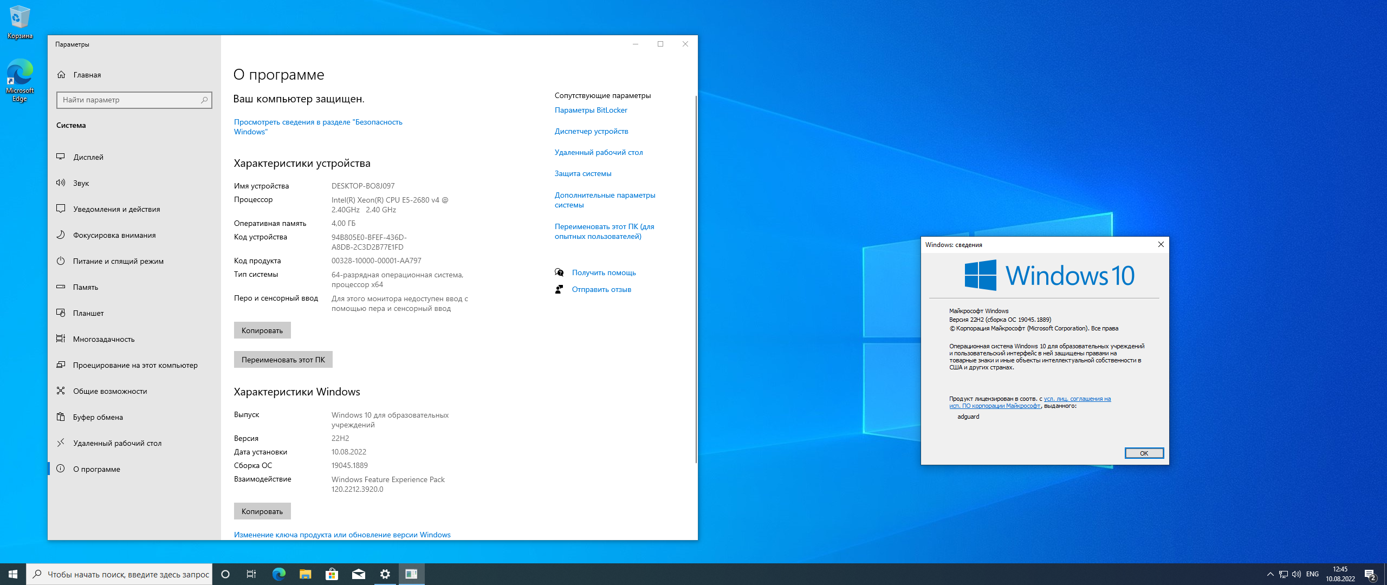This screenshot has height=585, width=1387.
Task: Go to Главная settings home
Action: pyautogui.click(x=134, y=75)
